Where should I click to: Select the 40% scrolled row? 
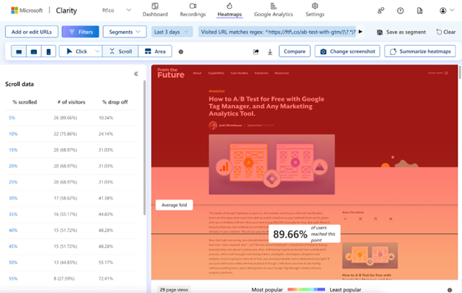71,230
